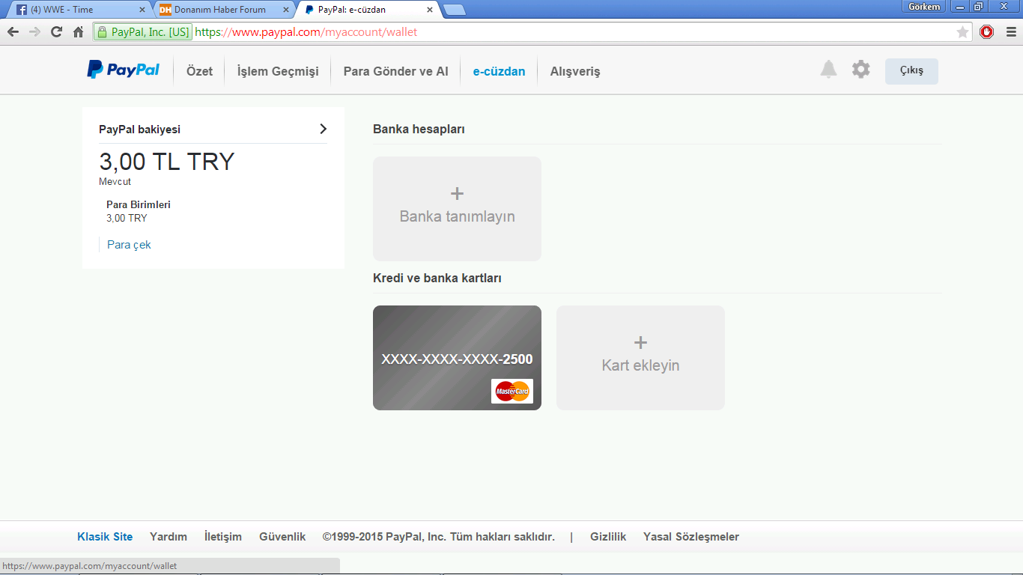The height and width of the screenshot is (575, 1023).
Task: Open the Özet menu item
Action: pos(199,71)
